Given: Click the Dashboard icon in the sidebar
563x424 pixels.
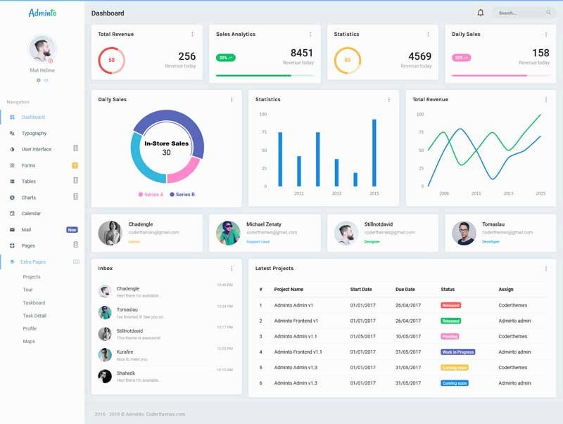Looking at the screenshot, I should [x=12, y=117].
